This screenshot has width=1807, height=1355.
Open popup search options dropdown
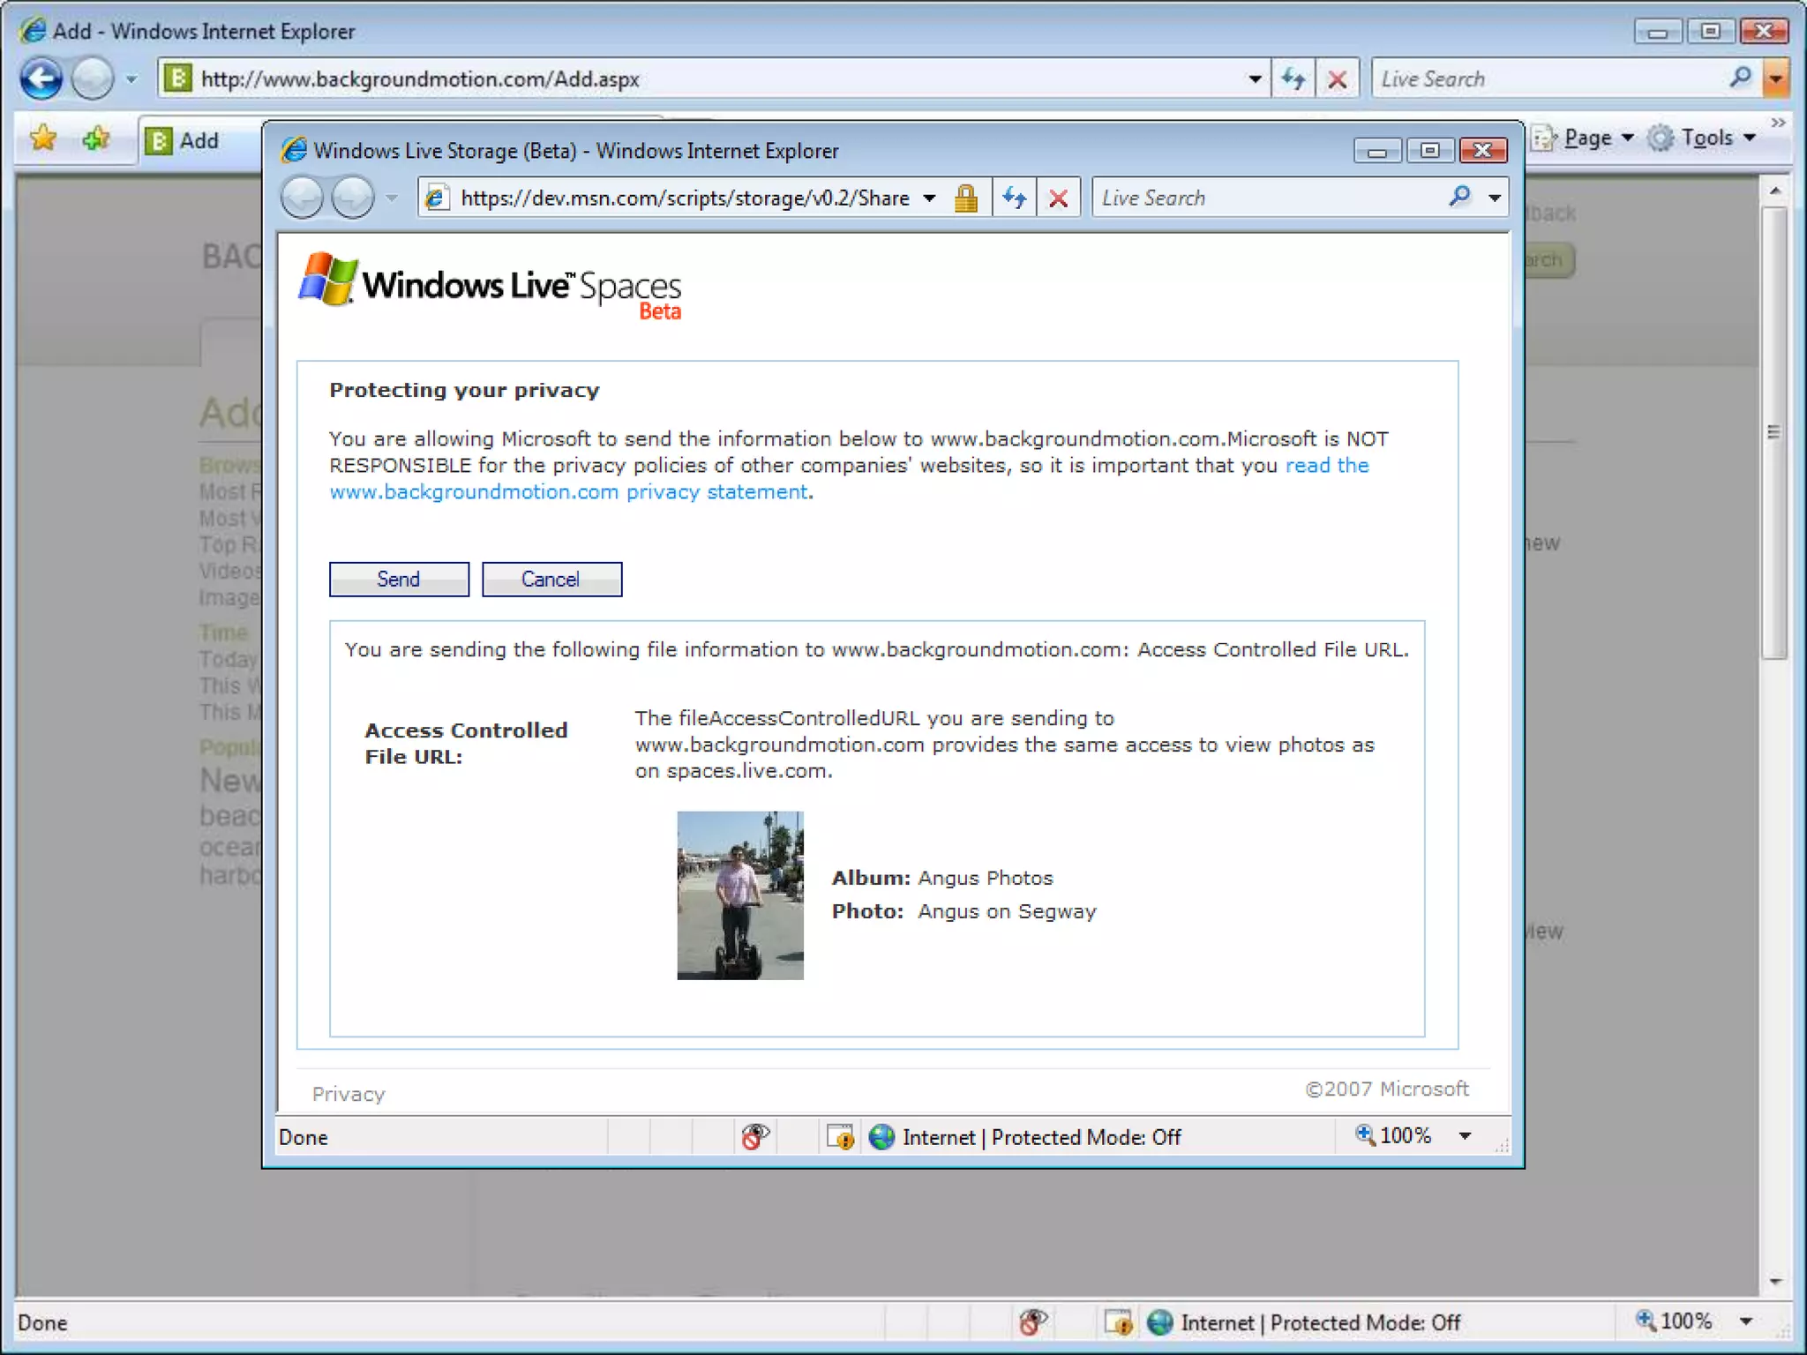coord(1495,198)
